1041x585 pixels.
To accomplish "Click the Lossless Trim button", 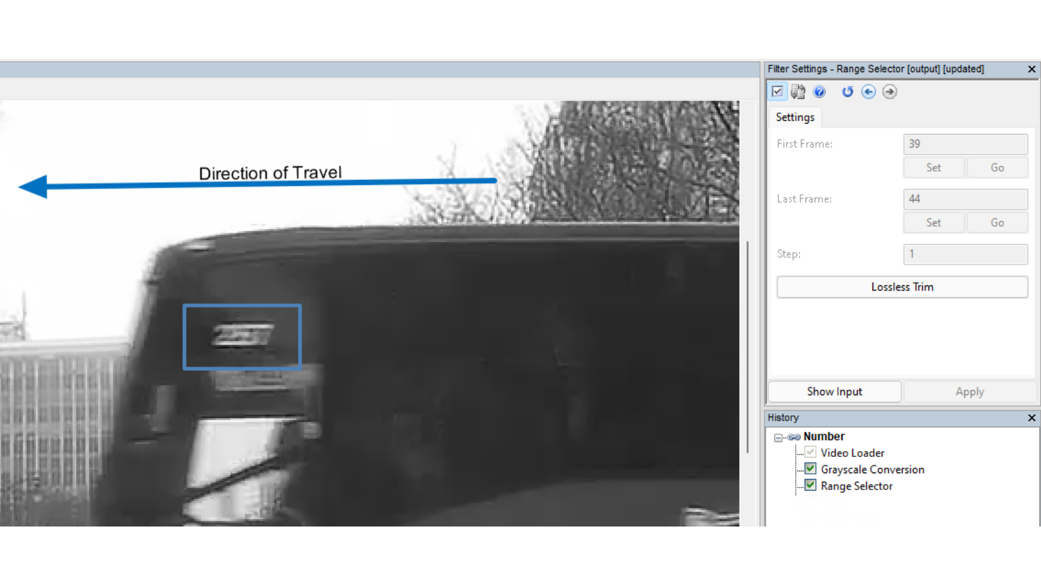I will coord(902,287).
